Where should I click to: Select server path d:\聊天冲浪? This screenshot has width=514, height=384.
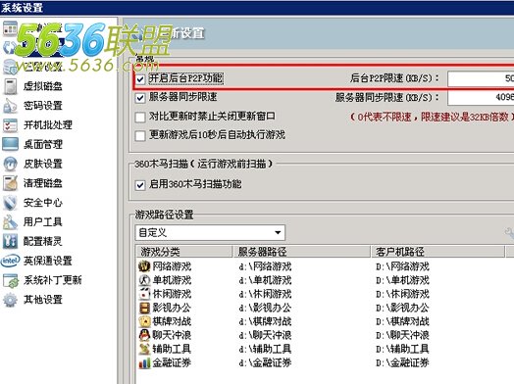coord(265,336)
